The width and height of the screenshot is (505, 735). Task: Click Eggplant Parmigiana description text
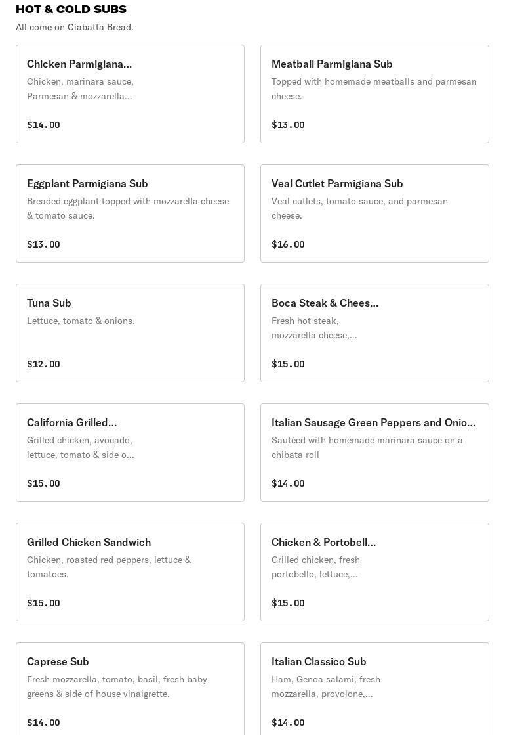(128, 208)
